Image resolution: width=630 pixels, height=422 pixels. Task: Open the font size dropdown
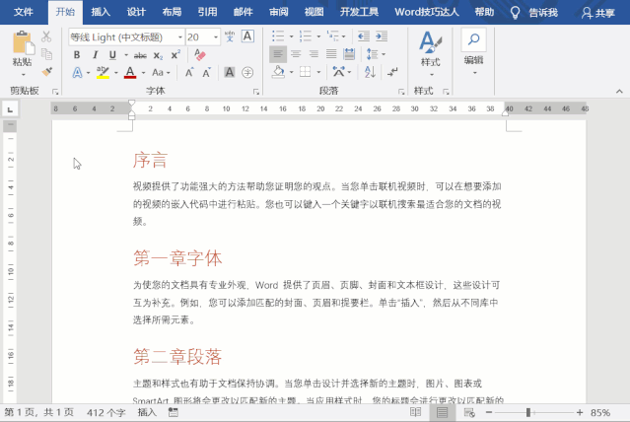point(217,36)
